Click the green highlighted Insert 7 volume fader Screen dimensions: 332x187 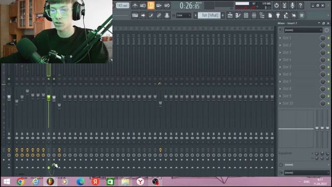click(49, 98)
